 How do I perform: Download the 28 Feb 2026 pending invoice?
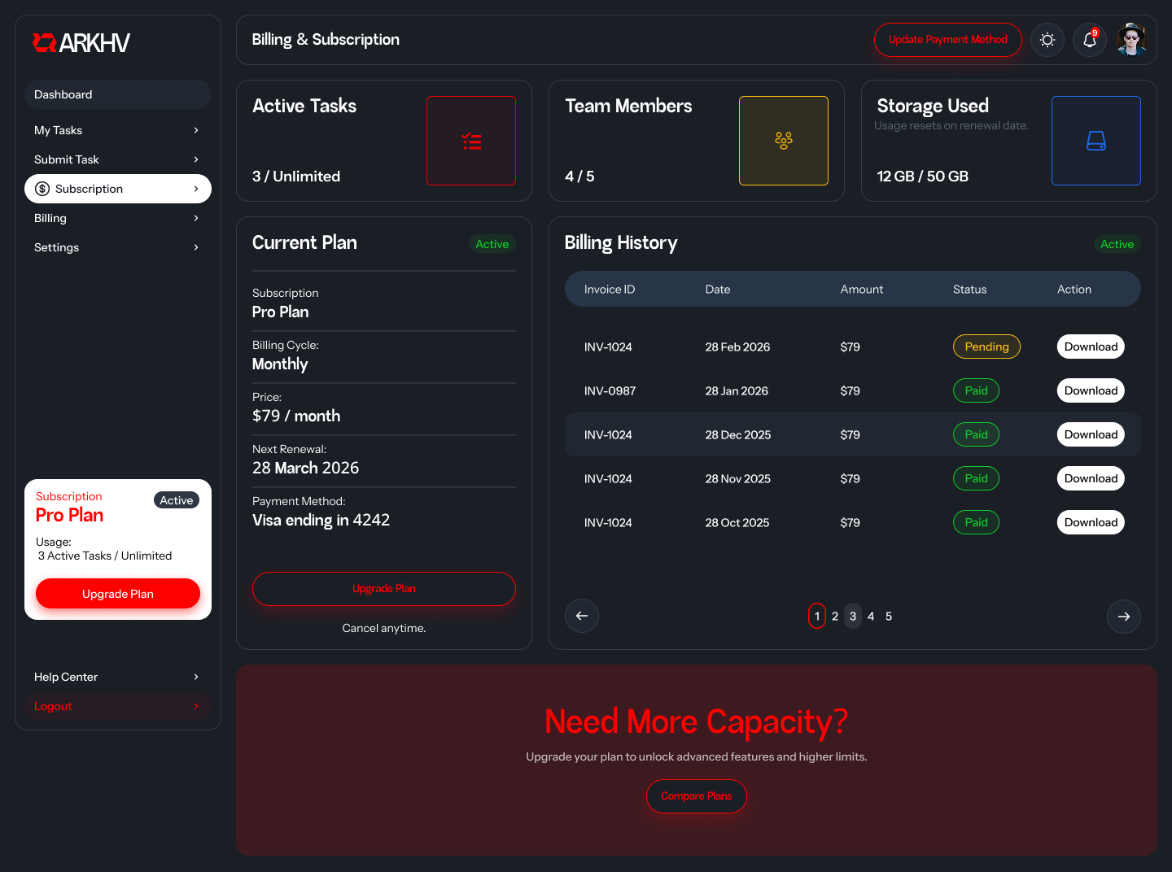point(1091,347)
